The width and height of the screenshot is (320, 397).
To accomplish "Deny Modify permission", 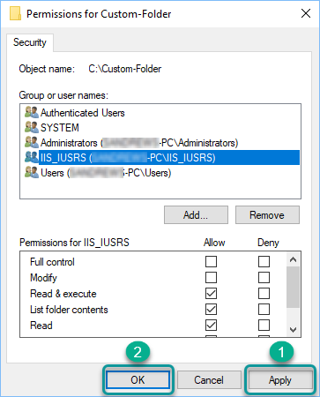I will tap(264, 277).
